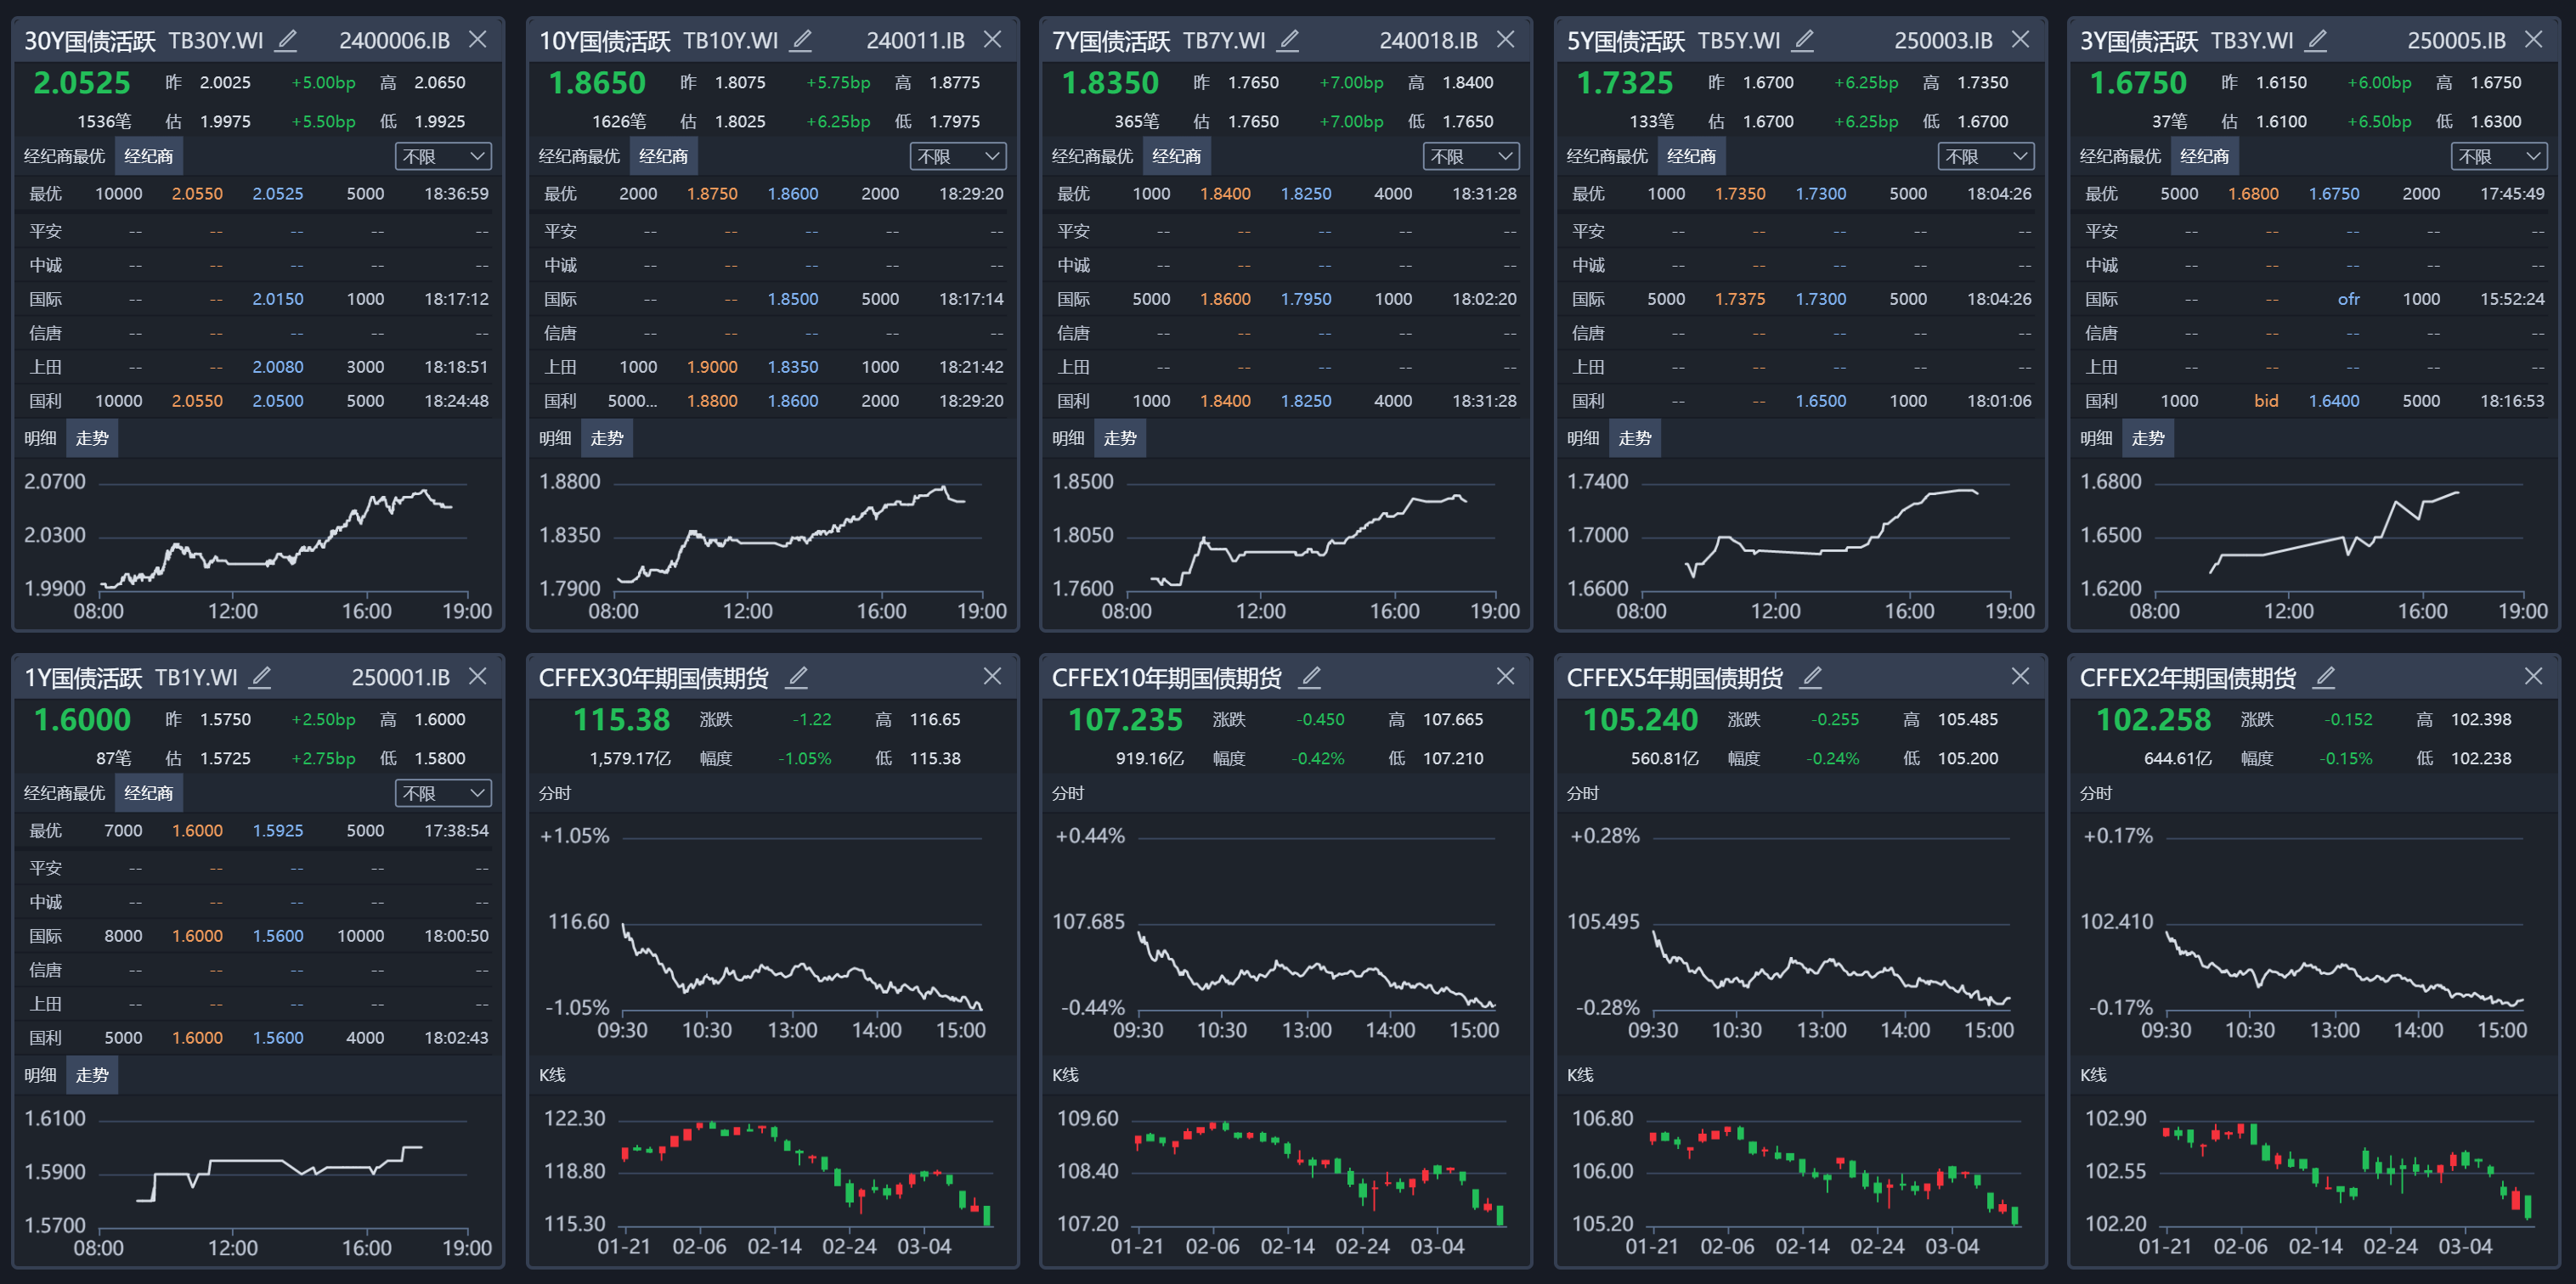Click edit pencil on CFFEX10年期国债期货 panel

click(1310, 678)
